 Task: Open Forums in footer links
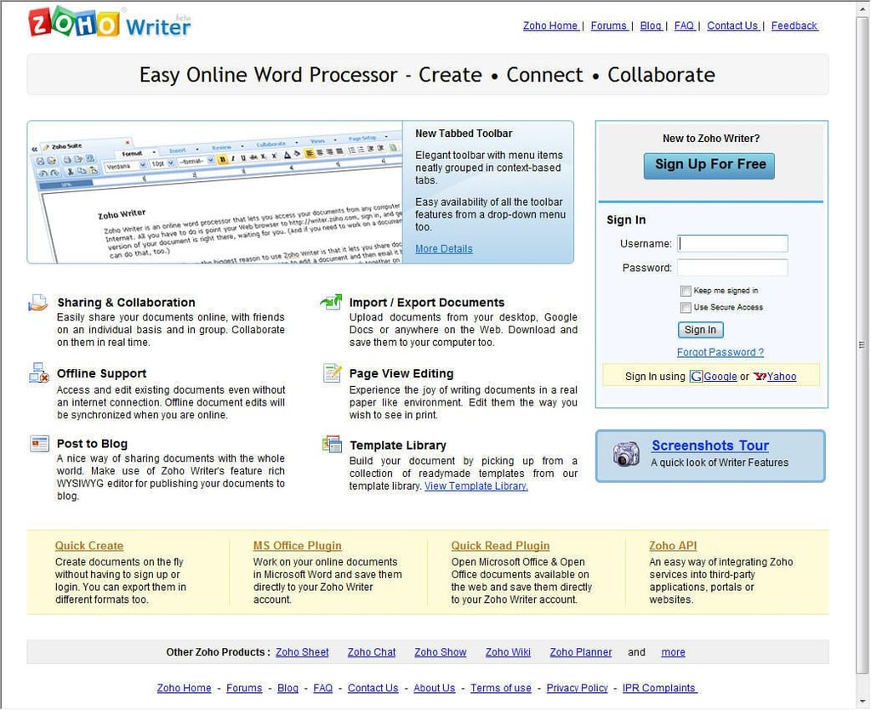coord(244,689)
